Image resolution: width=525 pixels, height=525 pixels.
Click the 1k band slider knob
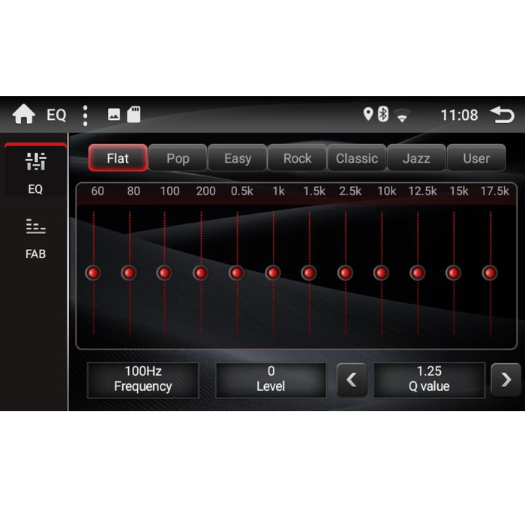(x=273, y=273)
